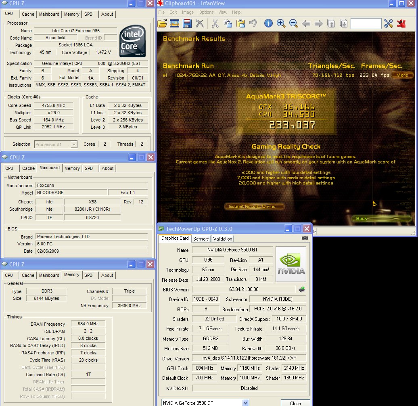Click the Multiplier value x 29.0
Viewport: 418px width, 406px height.
tap(53, 113)
